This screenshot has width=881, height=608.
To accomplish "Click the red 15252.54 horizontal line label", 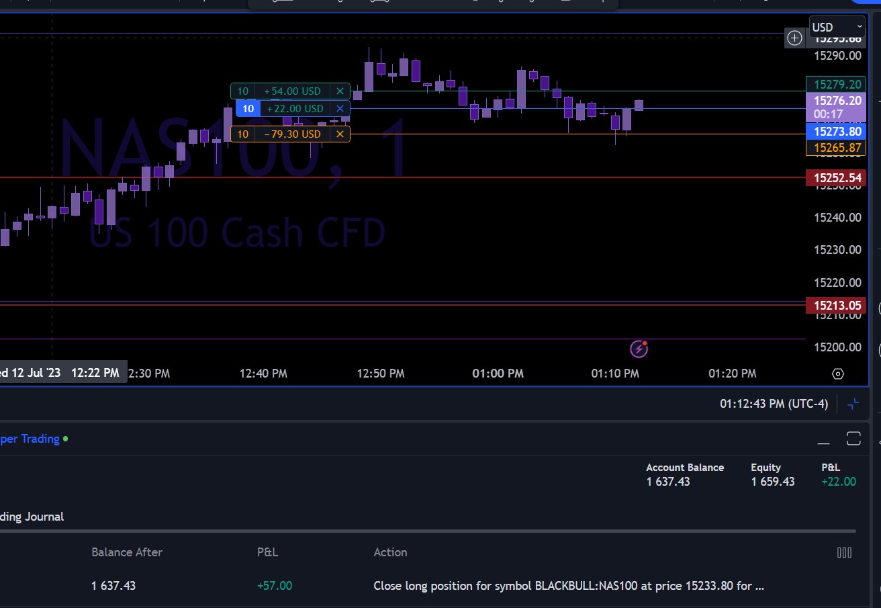I will (x=836, y=178).
